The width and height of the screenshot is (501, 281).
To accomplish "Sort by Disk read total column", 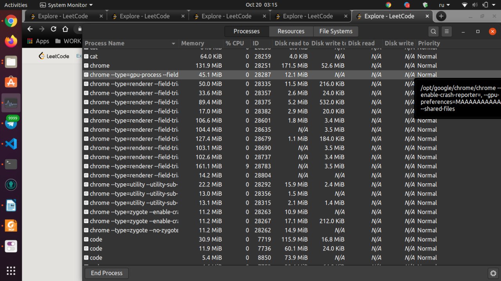I will pyautogui.click(x=291, y=43).
